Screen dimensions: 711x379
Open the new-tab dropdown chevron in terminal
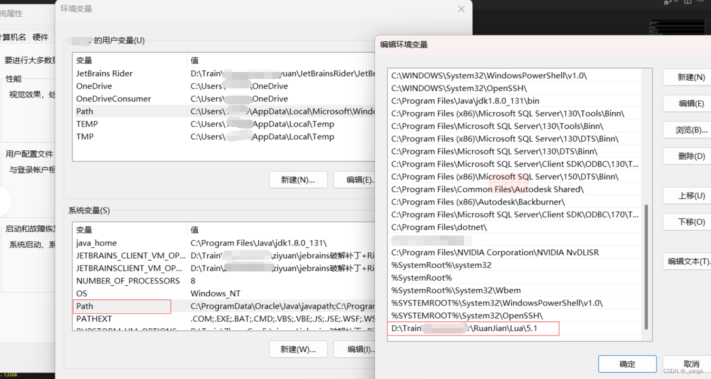(675, 2)
